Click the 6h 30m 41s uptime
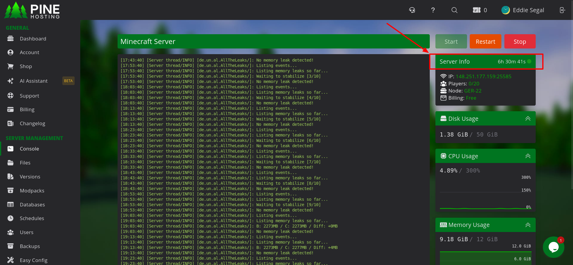The width and height of the screenshot is (573, 265). click(512, 62)
